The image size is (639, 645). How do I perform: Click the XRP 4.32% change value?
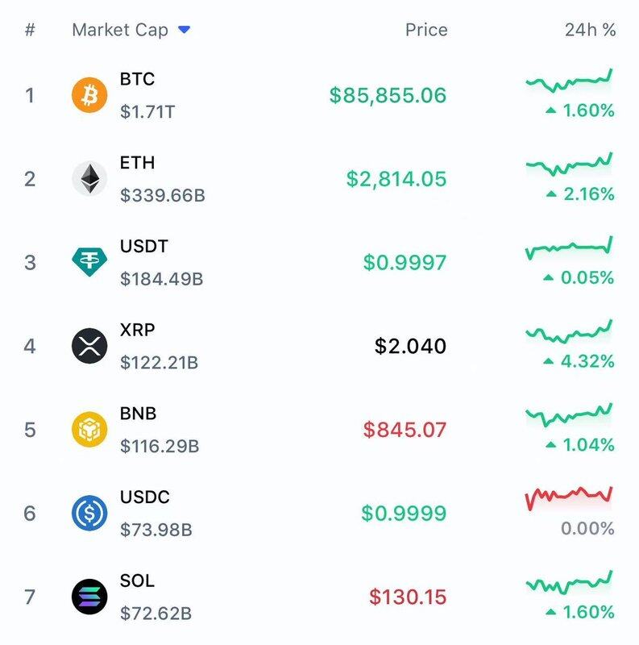tap(586, 361)
